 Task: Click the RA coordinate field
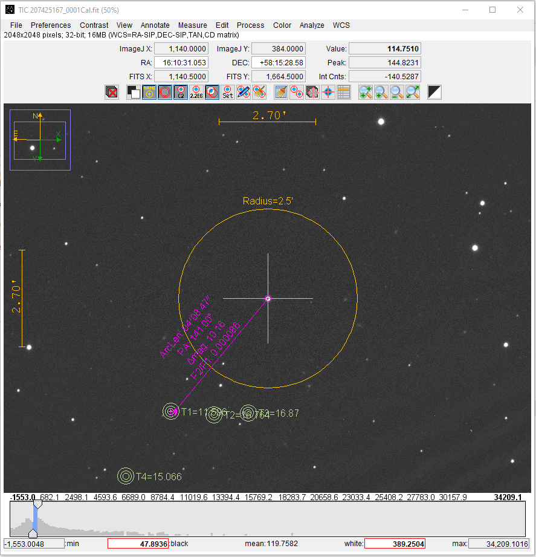tap(181, 63)
